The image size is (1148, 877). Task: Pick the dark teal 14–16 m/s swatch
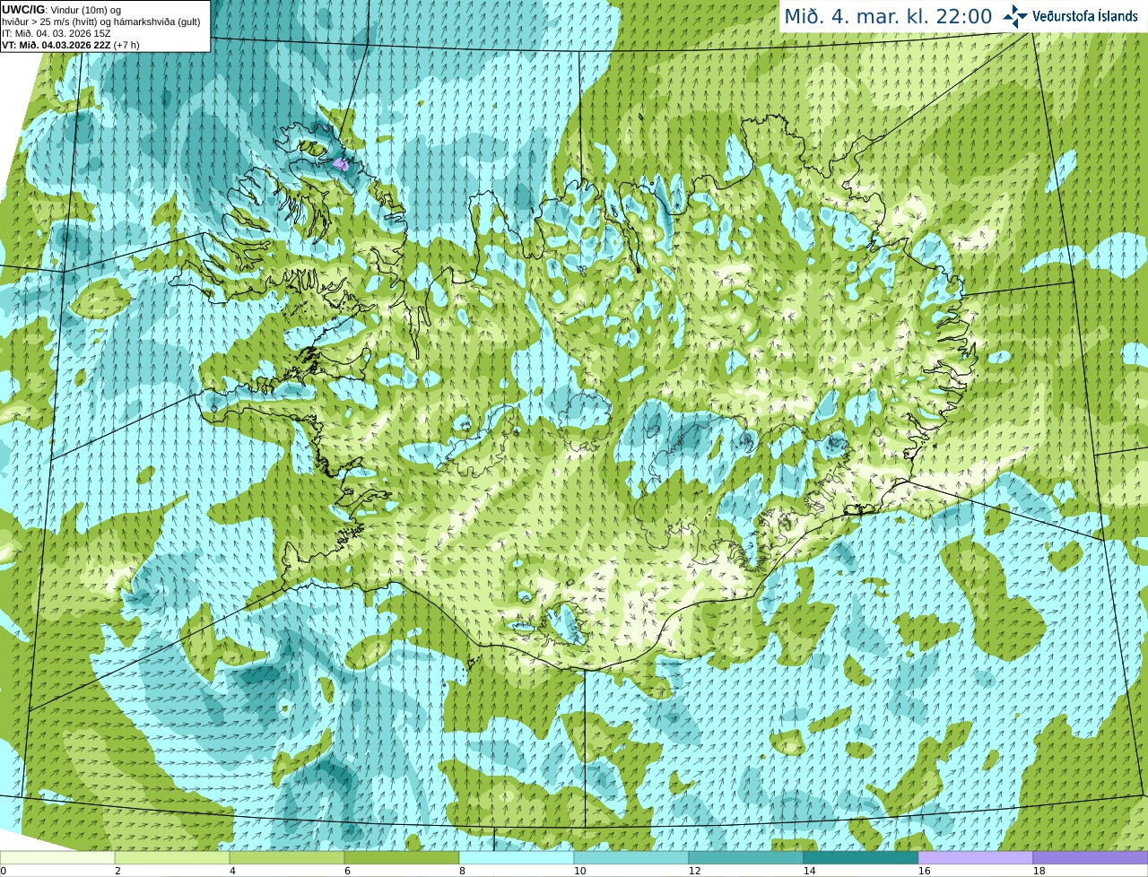point(861,857)
